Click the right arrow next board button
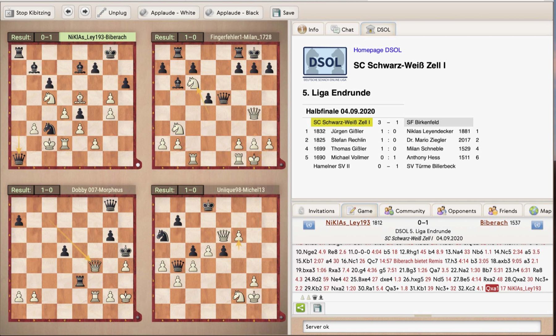 pyautogui.click(x=85, y=12)
